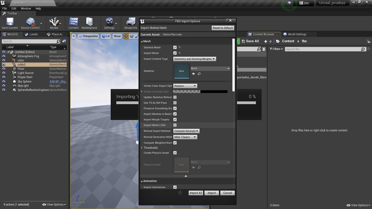Open the Skeleton asset picker dropdown
The width and height of the screenshot is (372, 209).
pos(210,69)
